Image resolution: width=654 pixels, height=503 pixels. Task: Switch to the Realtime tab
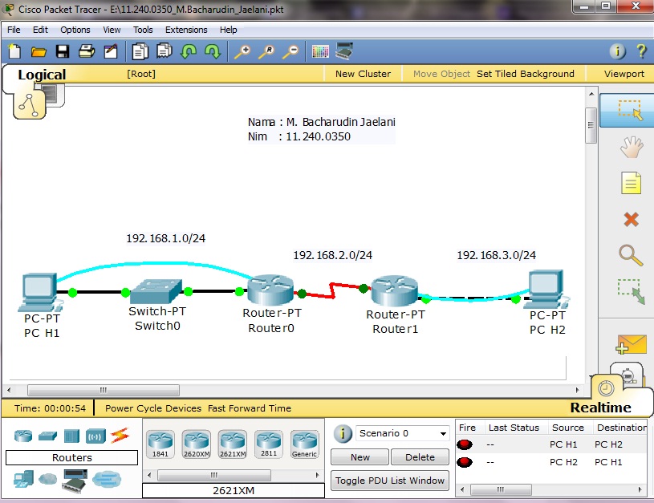click(600, 408)
